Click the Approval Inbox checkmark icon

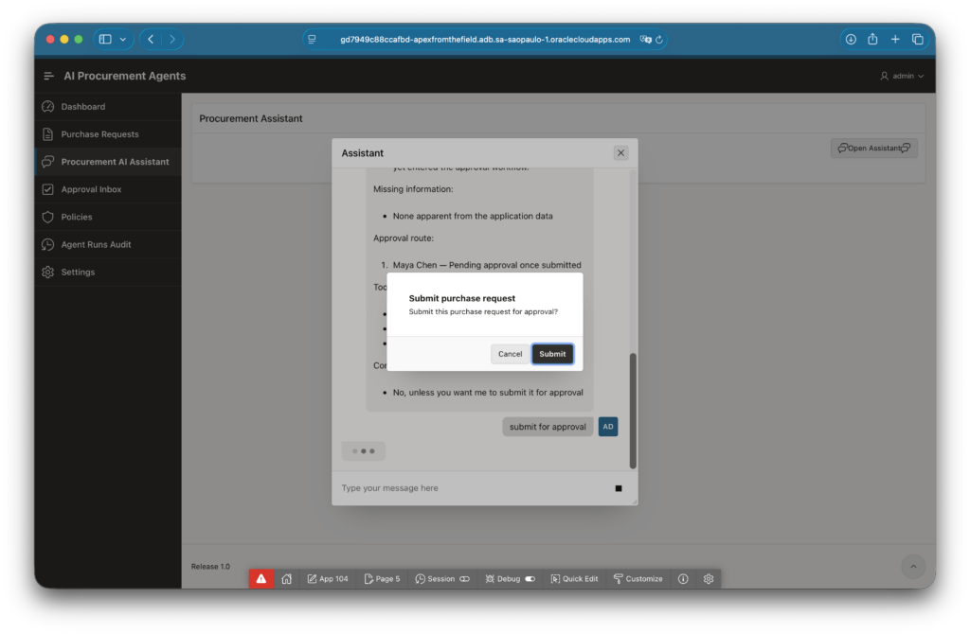pos(47,189)
